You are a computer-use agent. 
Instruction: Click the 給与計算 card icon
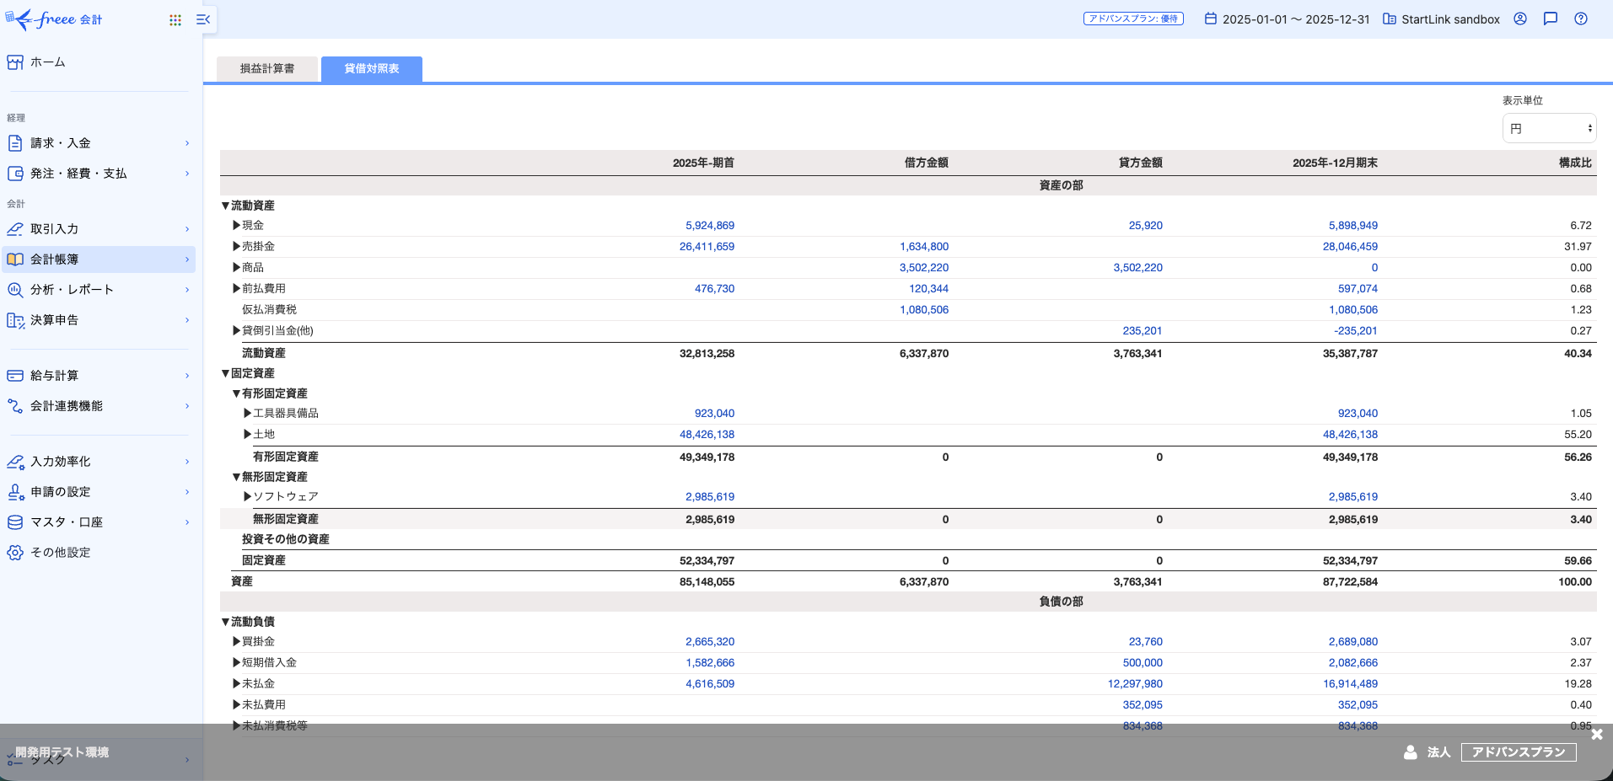[15, 376]
